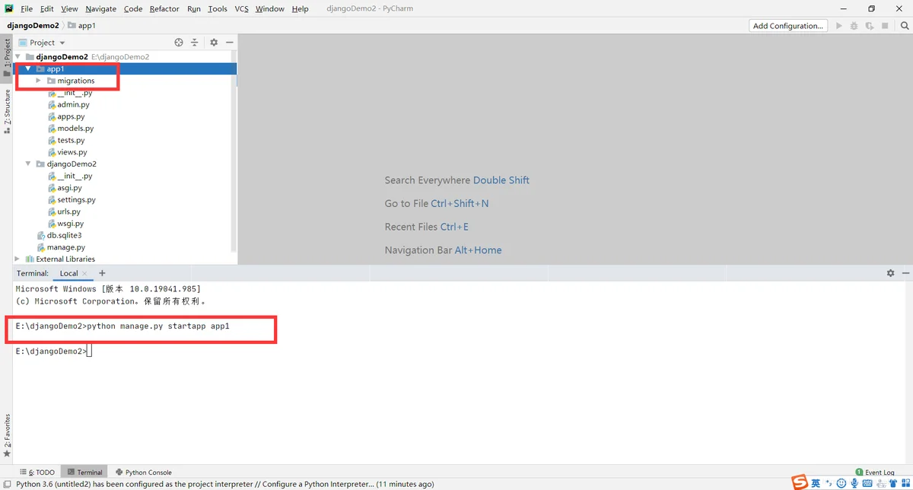Open the Help menu
This screenshot has height=490, width=913.
[301, 8]
